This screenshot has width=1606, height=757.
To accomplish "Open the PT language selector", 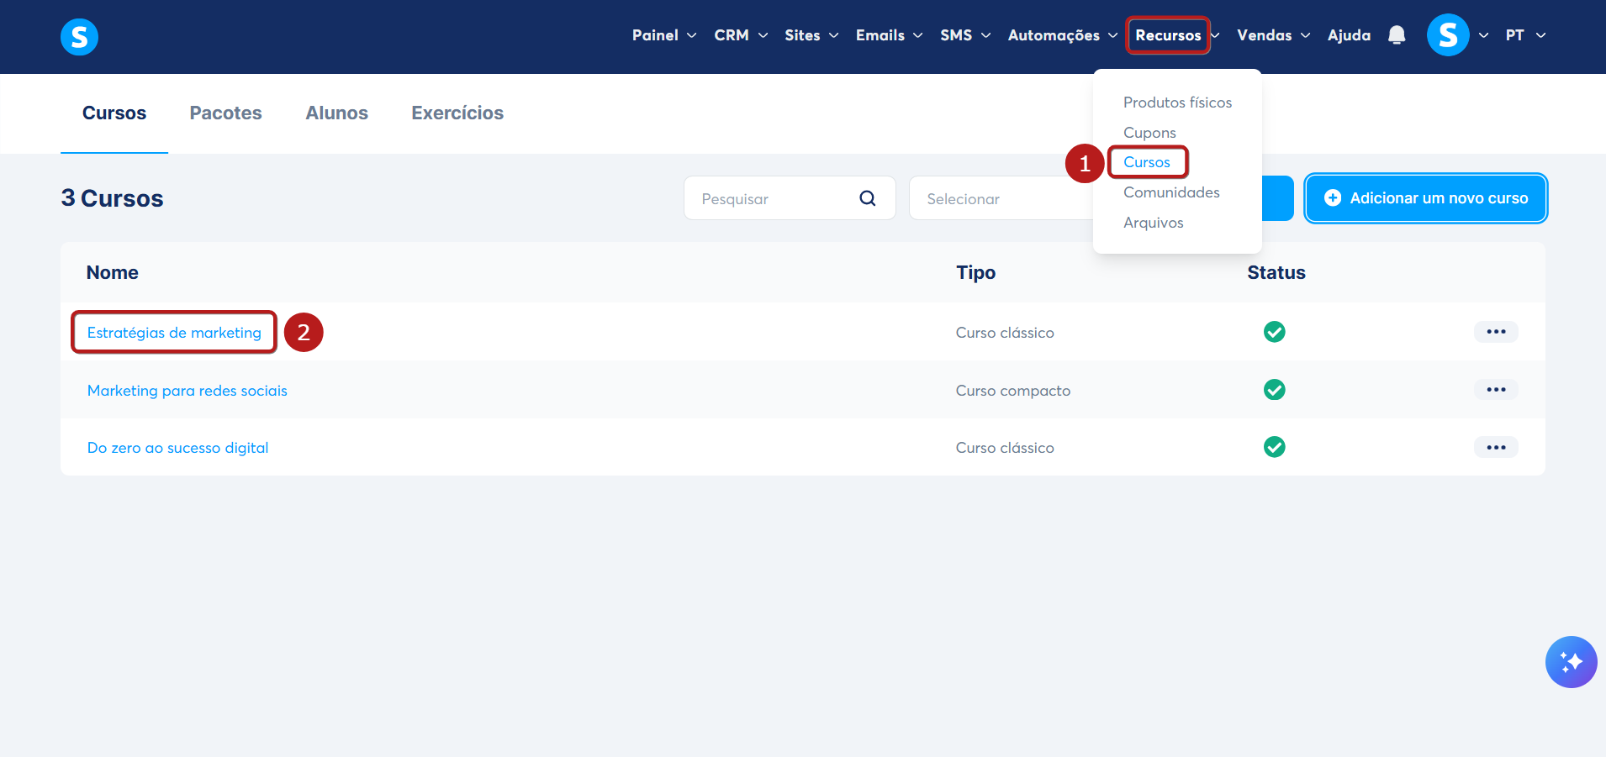I will (1525, 35).
